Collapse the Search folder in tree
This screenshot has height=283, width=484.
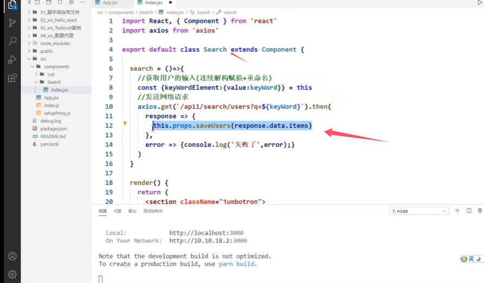[x=57, y=82]
